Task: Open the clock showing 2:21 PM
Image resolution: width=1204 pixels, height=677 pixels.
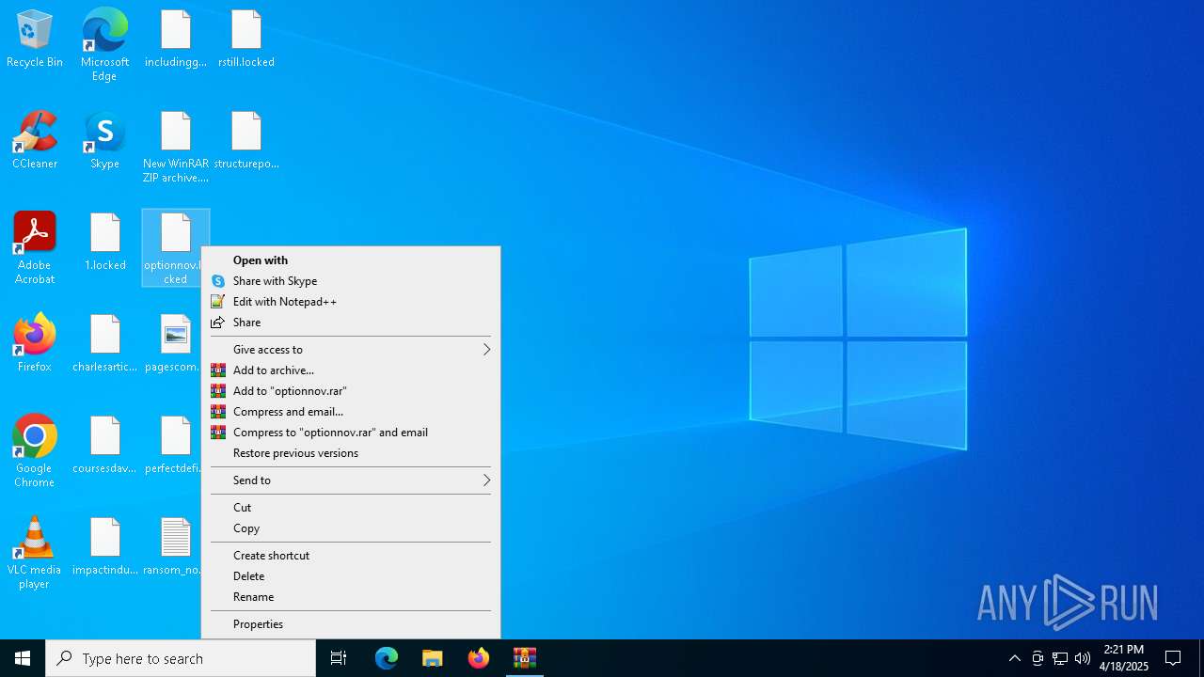Action: click(x=1124, y=658)
